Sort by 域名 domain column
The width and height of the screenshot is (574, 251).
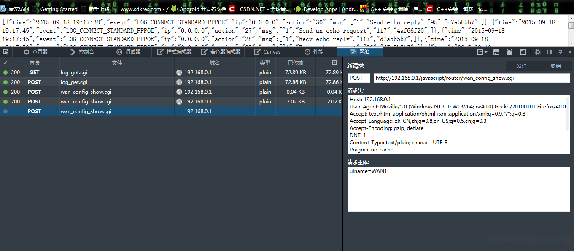215,62
